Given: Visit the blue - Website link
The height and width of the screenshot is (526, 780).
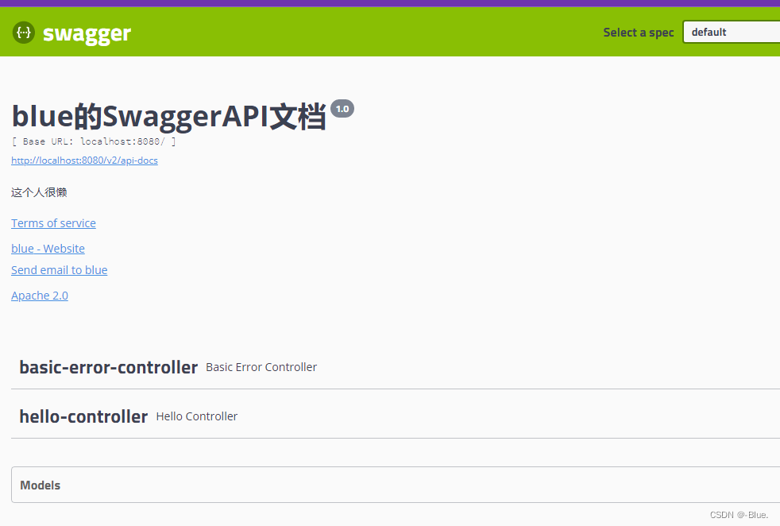Looking at the screenshot, I should (48, 249).
